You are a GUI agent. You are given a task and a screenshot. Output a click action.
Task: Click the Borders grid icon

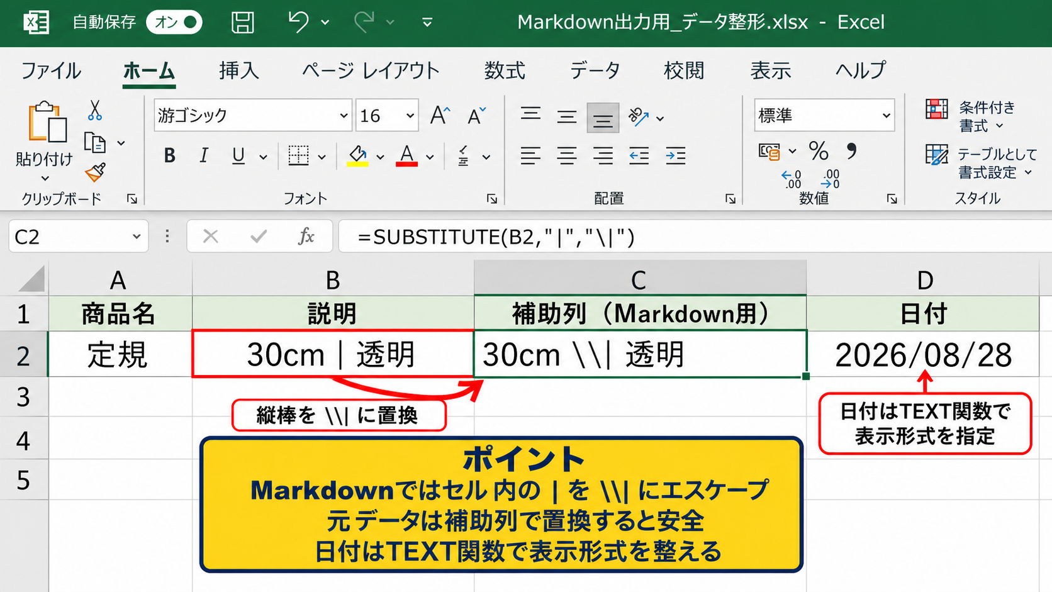tap(298, 155)
